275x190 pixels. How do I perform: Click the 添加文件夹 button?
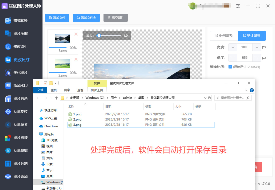click(x=86, y=18)
